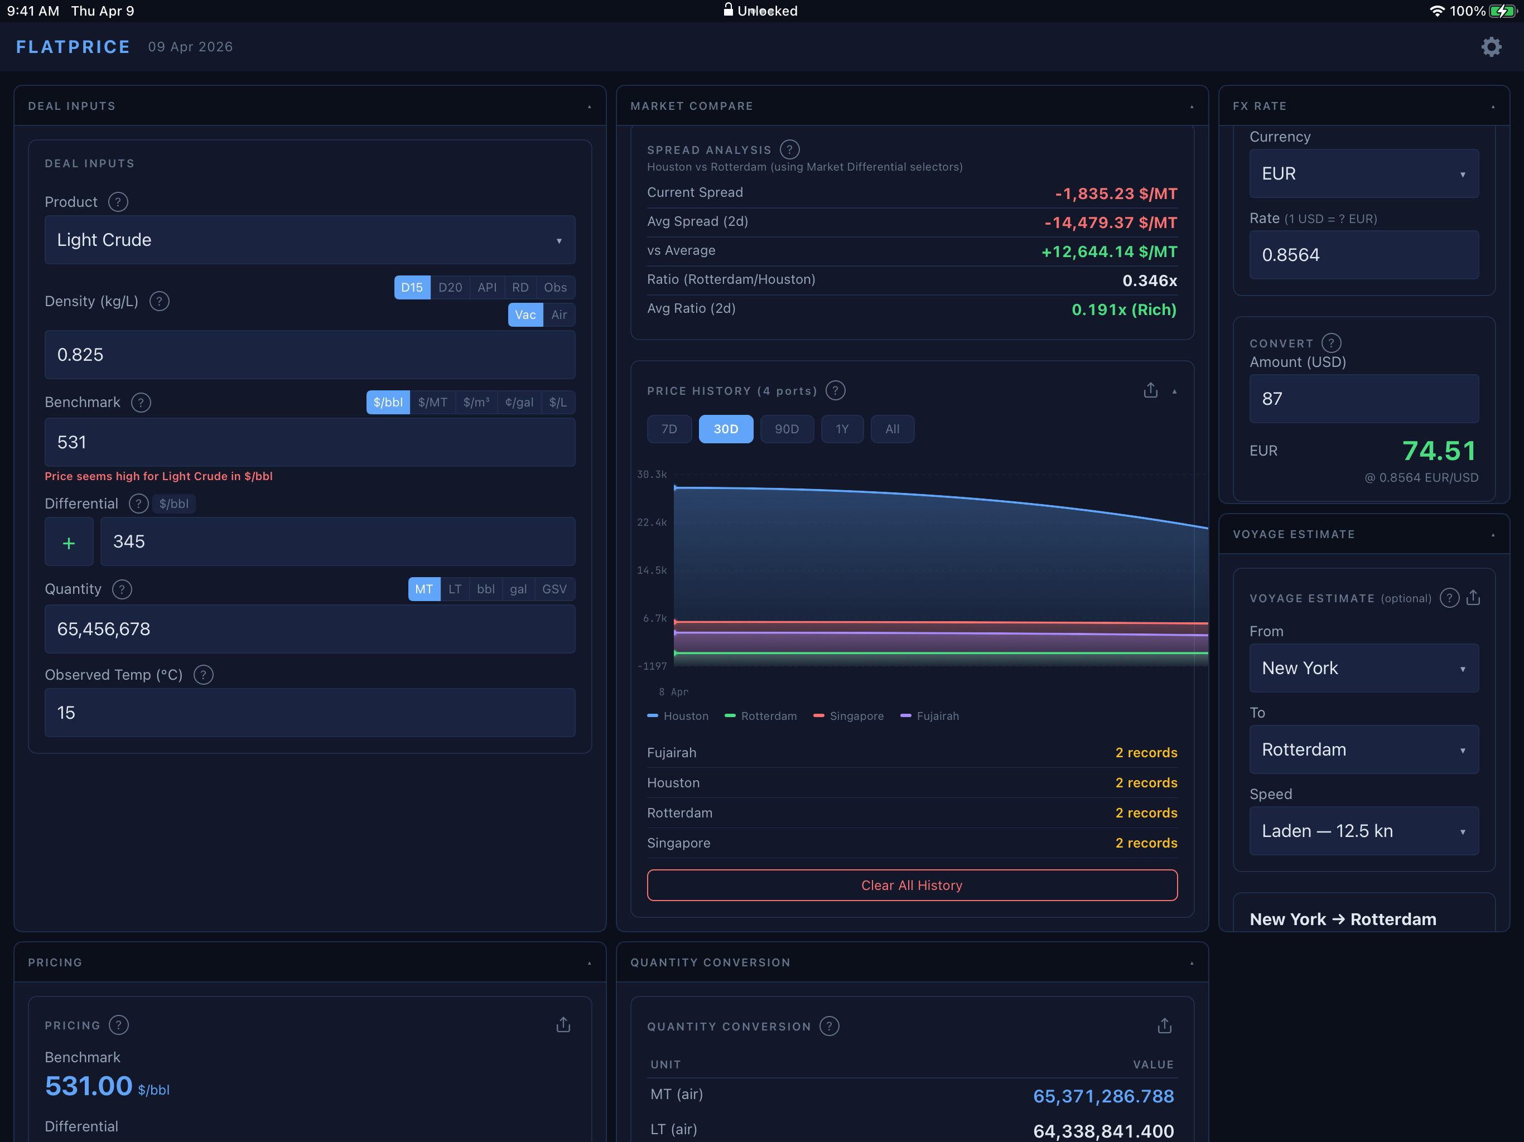Set quantity unit to GSV

tap(554, 589)
